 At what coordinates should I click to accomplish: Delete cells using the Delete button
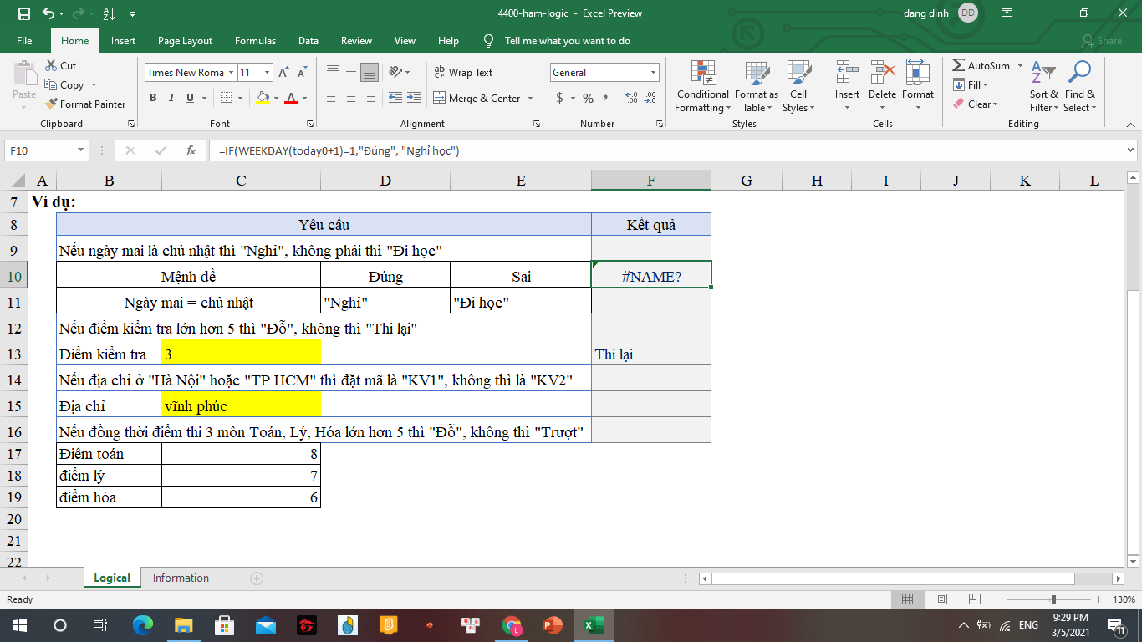pyautogui.click(x=882, y=87)
